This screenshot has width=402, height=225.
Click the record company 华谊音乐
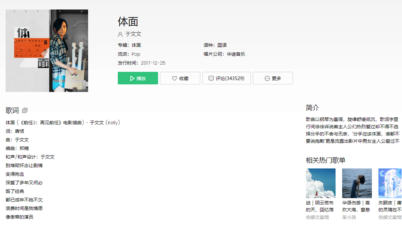[x=236, y=54]
